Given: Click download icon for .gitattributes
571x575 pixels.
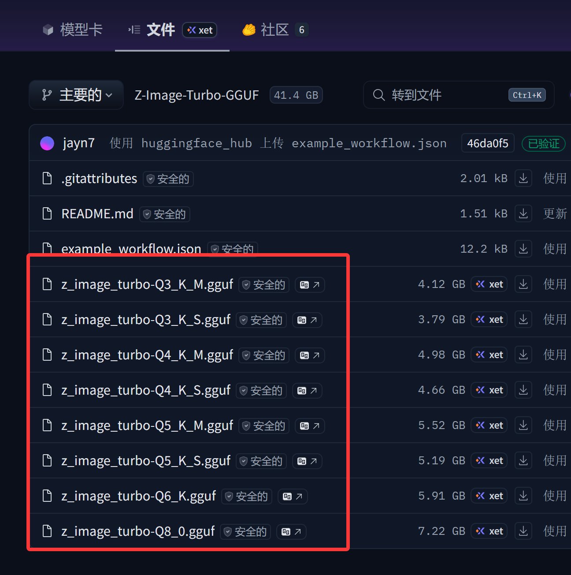Looking at the screenshot, I should click(x=523, y=179).
